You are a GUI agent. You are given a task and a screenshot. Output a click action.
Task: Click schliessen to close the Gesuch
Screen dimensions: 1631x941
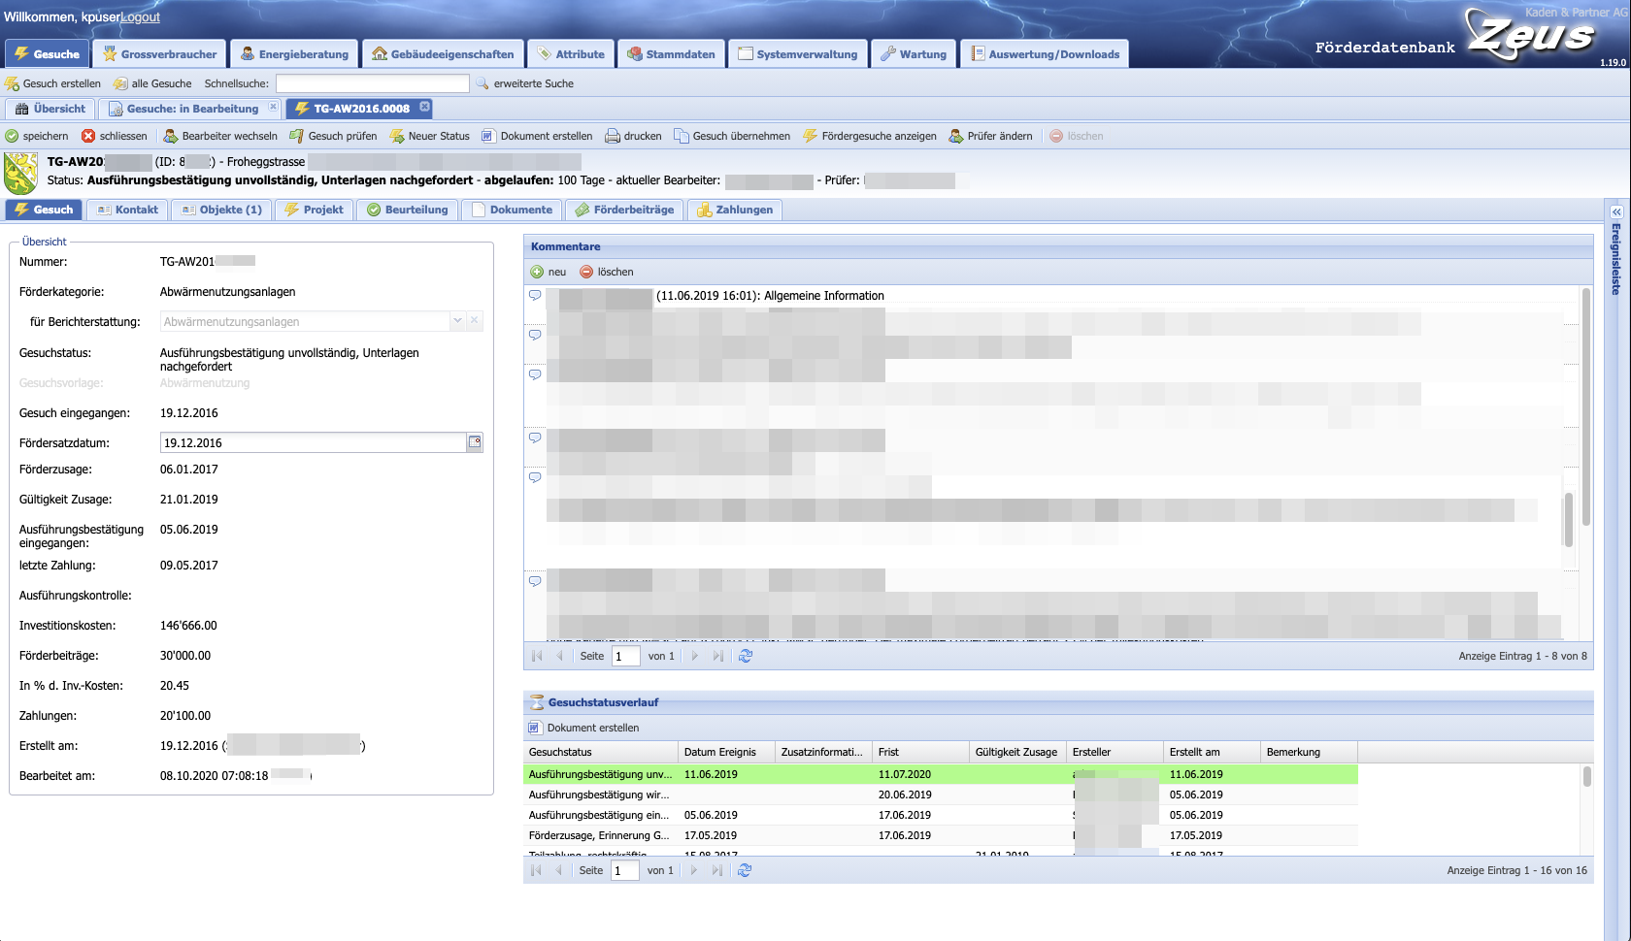tap(114, 136)
